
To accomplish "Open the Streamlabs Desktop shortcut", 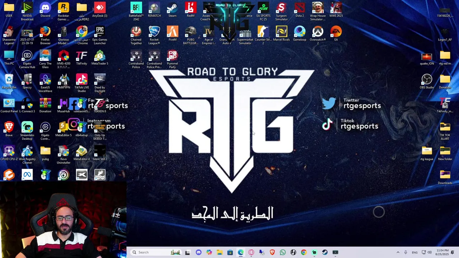I will tap(27, 131).
